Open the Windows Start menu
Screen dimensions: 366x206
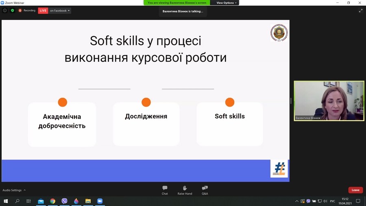pos(6,201)
